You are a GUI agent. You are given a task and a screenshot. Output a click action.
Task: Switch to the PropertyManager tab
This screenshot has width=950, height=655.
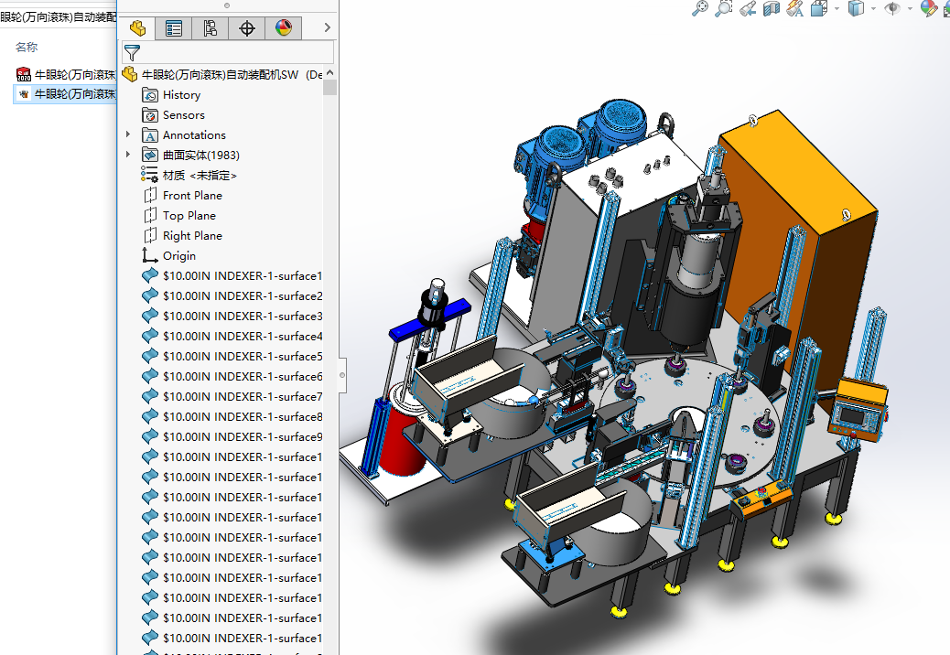coord(174,28)
